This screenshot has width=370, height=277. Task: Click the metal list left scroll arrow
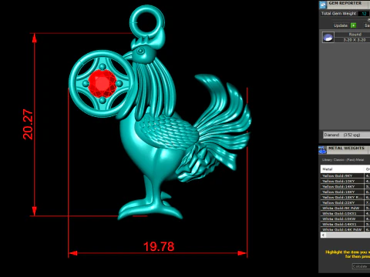pyautogui.click(x=323, y=235)
